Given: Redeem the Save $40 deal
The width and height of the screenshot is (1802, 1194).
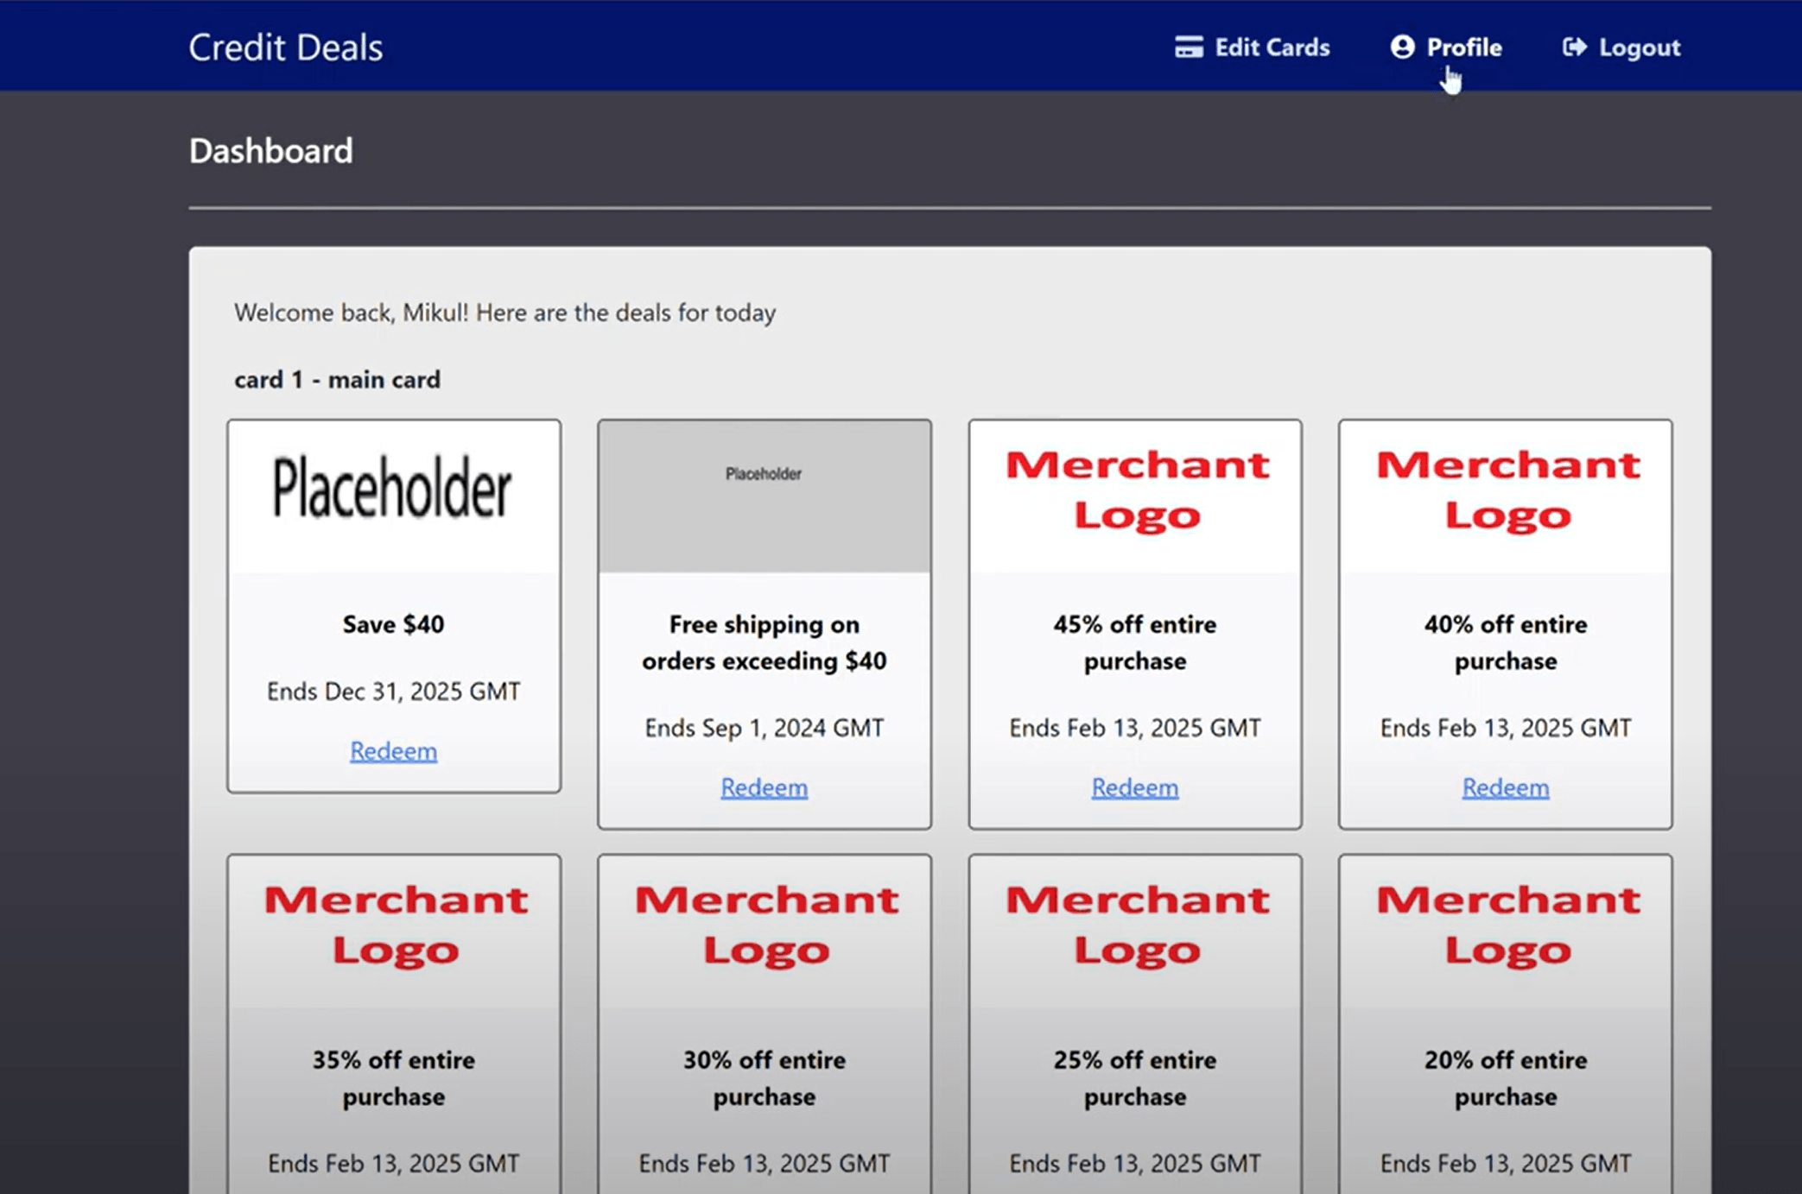Looking at the screenshot, I should point(393,751).
